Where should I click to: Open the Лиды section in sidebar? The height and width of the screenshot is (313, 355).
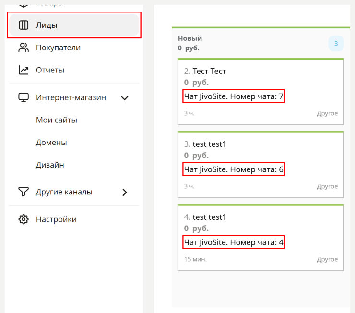coord(74,25)
